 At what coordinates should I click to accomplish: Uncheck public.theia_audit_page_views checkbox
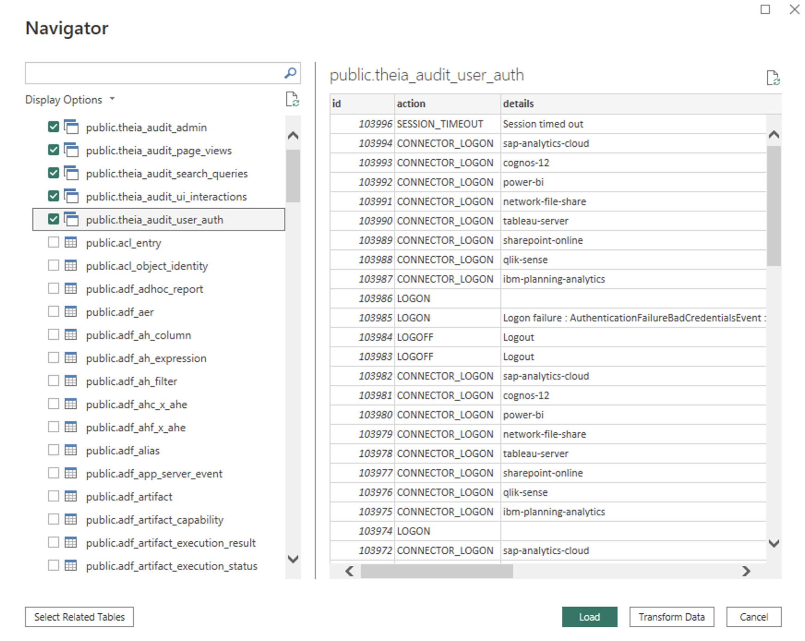(x=54, y=150)
